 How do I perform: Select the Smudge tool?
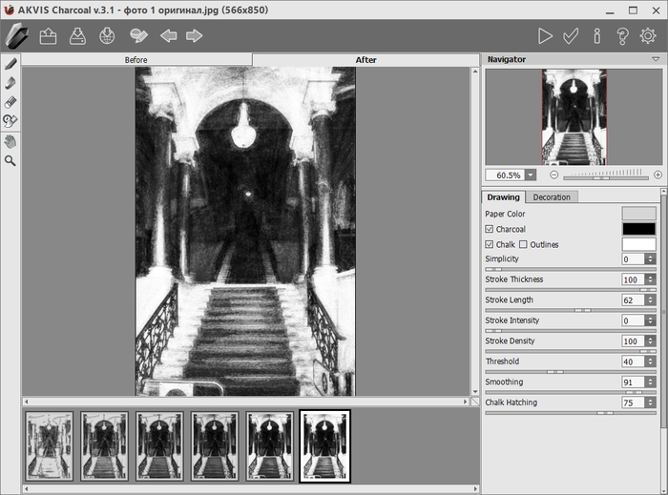[x=10, y=83]
